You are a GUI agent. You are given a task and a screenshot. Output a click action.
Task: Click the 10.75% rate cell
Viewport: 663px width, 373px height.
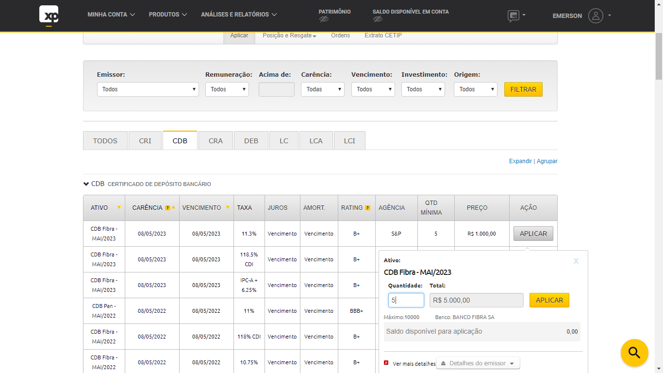click(249, 362)
